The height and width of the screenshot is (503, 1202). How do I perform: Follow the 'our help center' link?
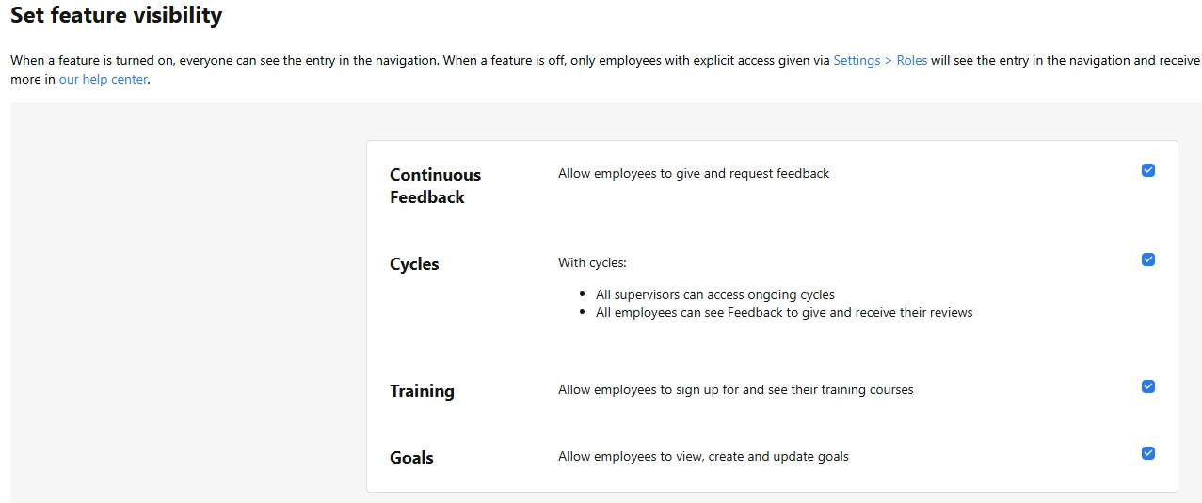(104, 79)
